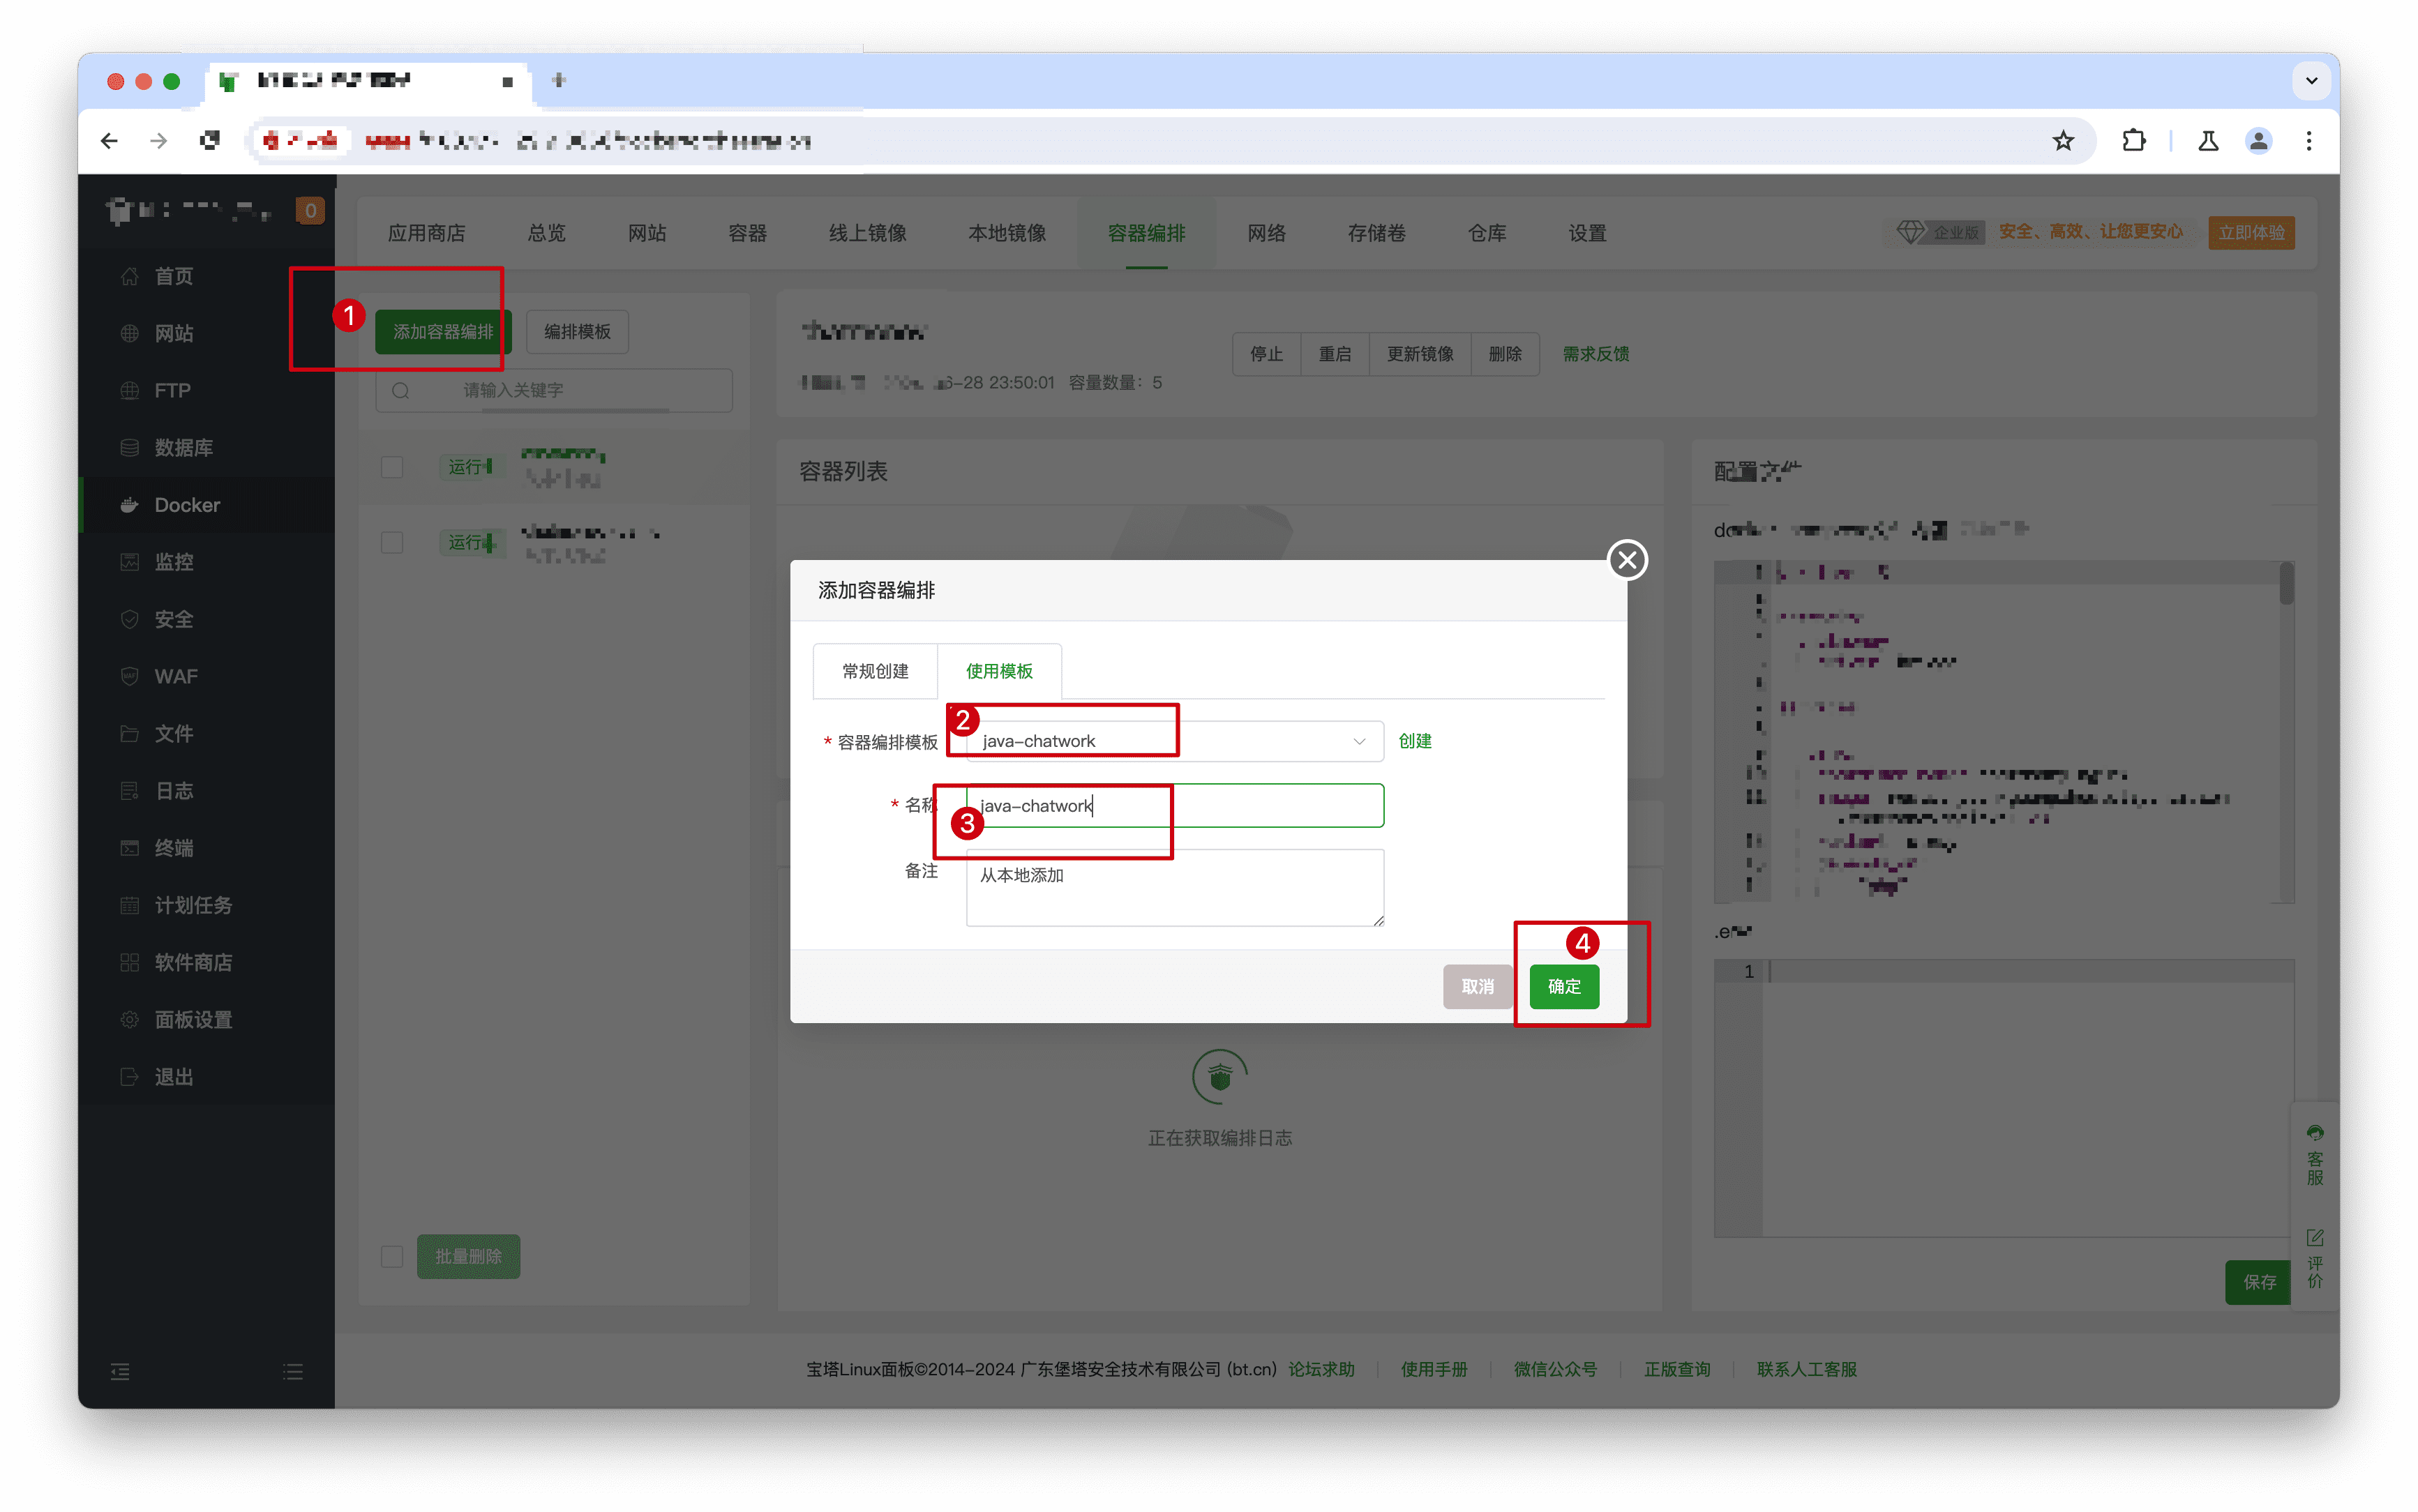Open the 设置 tab
This screenshot has height=1512, width=2418.
[x=1587, y=233]
